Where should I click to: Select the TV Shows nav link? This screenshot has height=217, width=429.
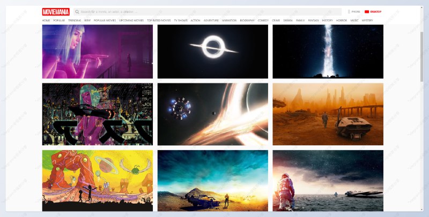pos(180,20)
